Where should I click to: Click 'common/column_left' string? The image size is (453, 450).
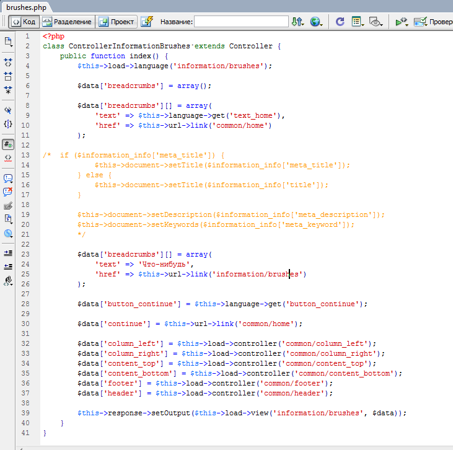click(325, 343)
